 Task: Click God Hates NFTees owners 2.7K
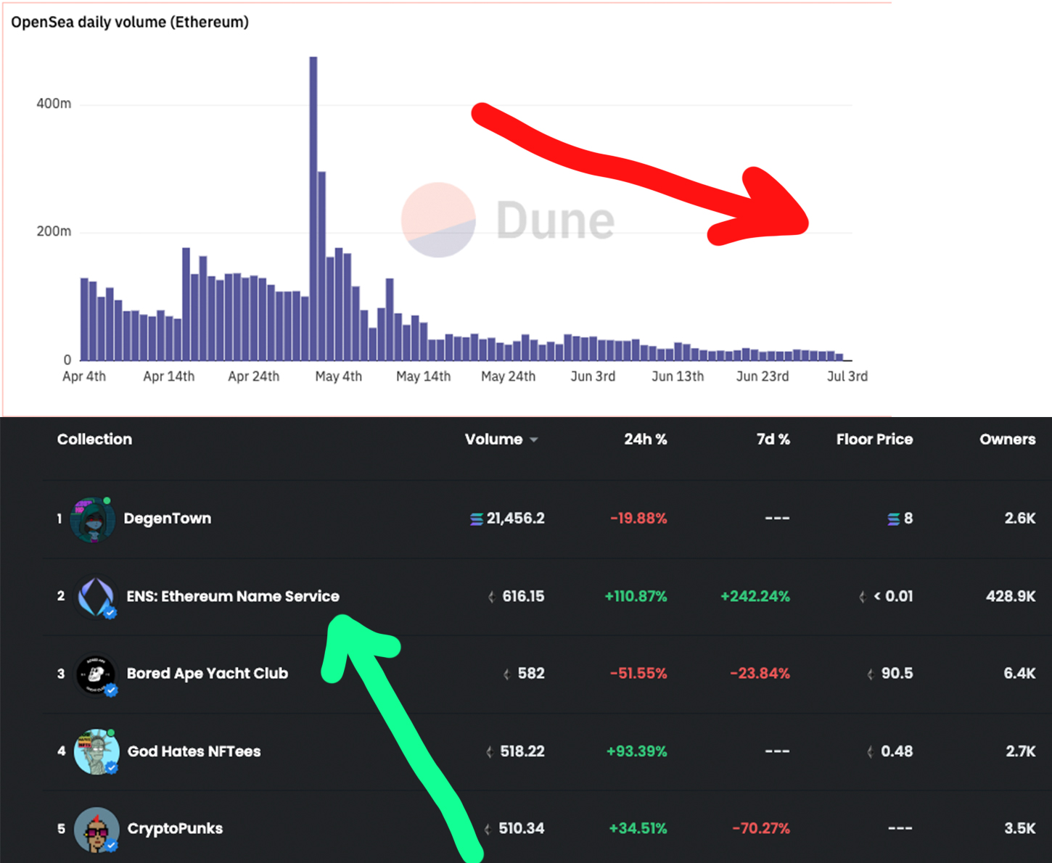tap(1021, 751)
